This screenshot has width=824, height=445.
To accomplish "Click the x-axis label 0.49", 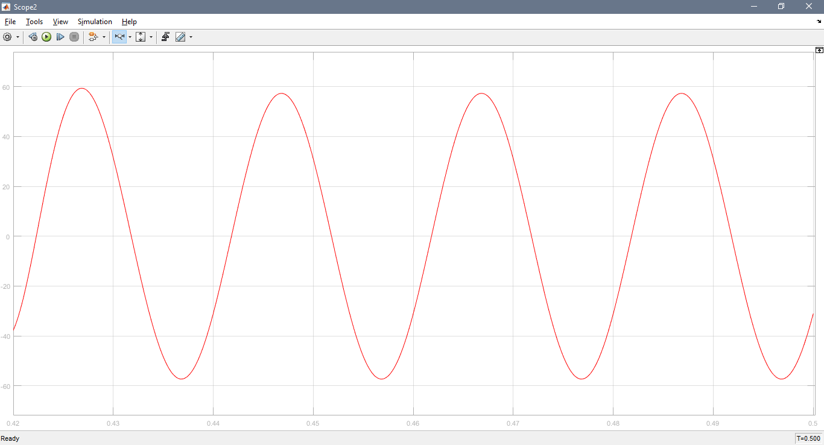I will (713, 423).
